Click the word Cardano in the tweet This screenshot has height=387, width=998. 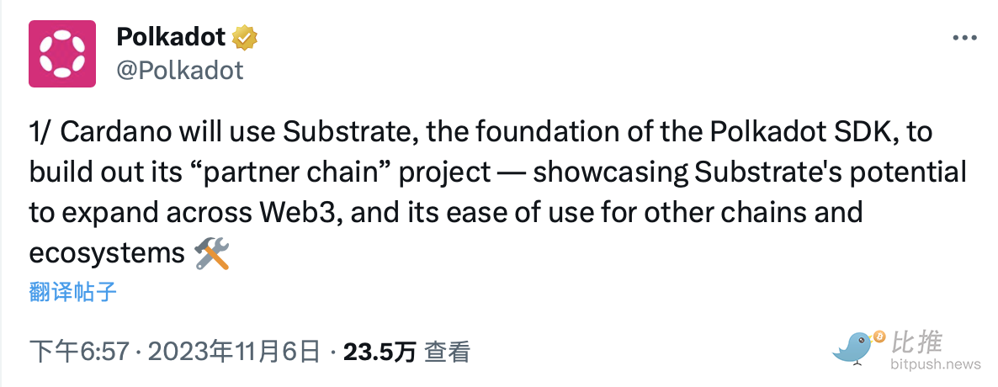pos(112,132)
